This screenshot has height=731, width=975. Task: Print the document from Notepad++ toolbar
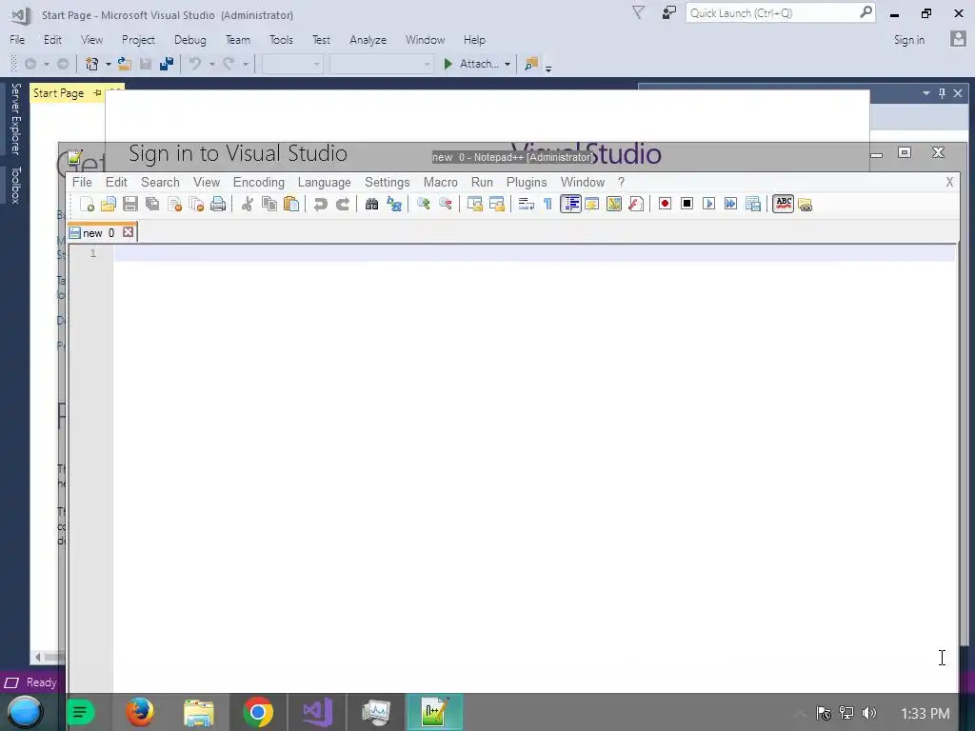pos(218,204)
